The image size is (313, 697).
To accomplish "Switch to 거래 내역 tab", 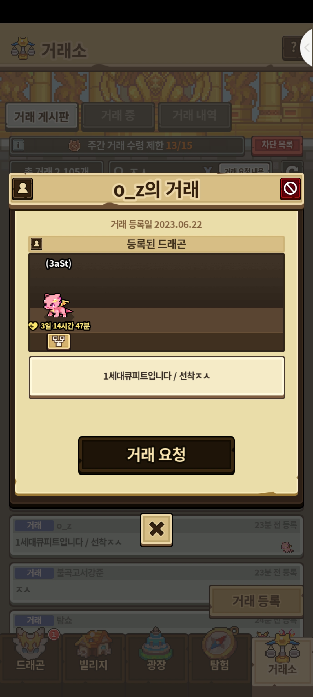I will [194, 116].
